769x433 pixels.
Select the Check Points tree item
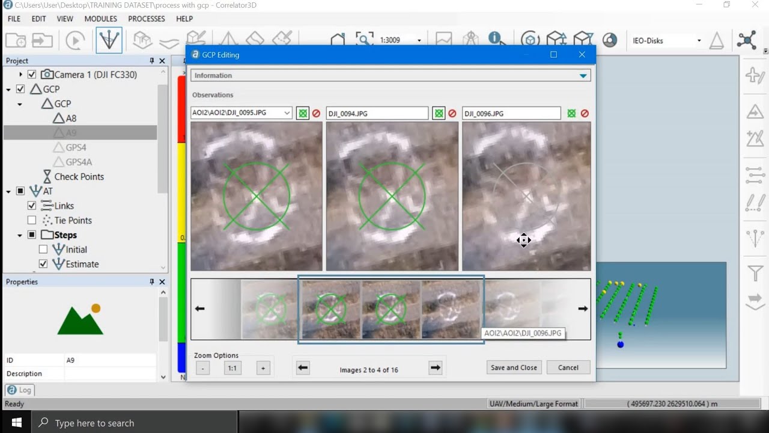(x=79, y=177)
